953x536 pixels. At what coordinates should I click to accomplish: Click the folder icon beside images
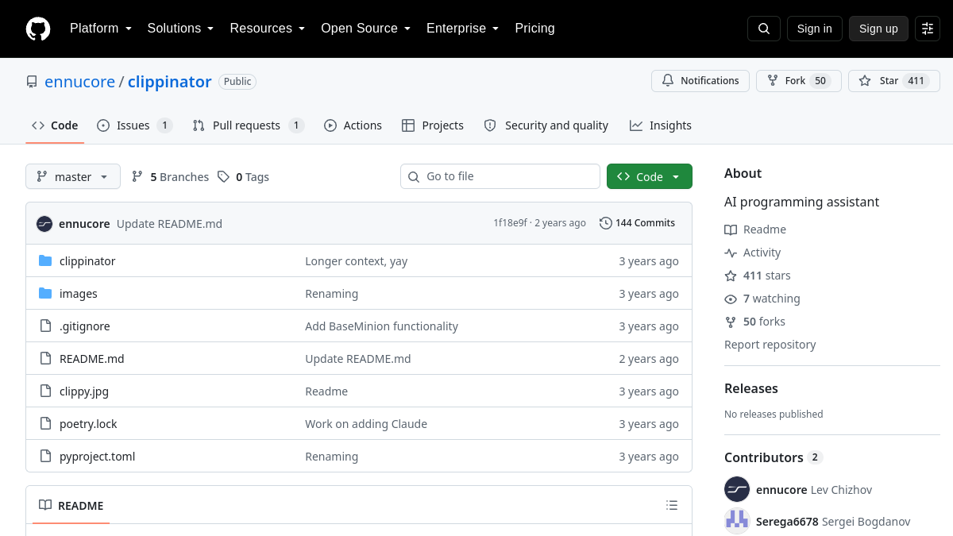[45, 294]
